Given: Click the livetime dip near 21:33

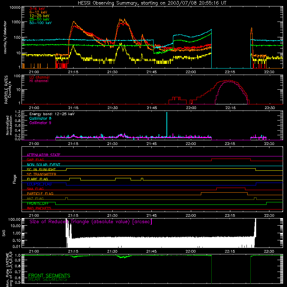Looking at the screenshot, I should pyautogui.click(x=122, y=257).
